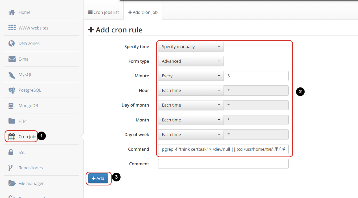Viewport: 358px width, 198px height.
Task: Open the FTP folder icon
Action: tap(12, 121)
